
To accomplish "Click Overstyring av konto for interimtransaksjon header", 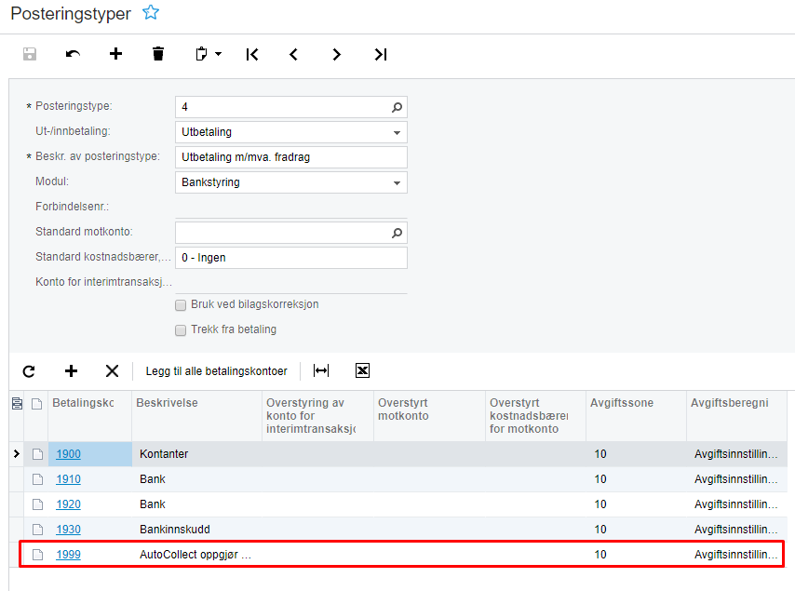I will [x=317, y=416].
